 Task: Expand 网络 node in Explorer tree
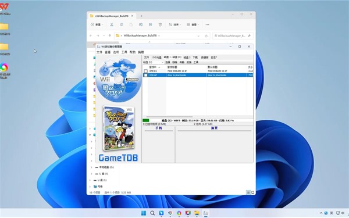(90, 187)
